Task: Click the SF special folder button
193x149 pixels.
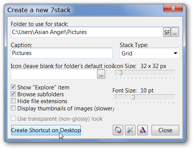Action: coord(167,32)
